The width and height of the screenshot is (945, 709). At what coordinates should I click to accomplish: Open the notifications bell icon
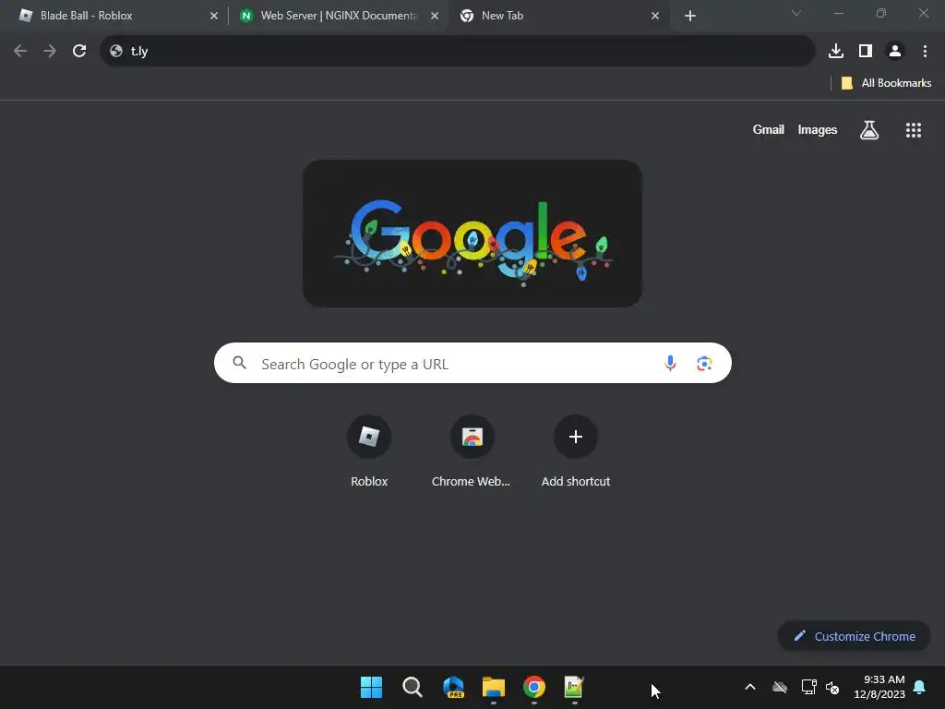click(920, 687)
